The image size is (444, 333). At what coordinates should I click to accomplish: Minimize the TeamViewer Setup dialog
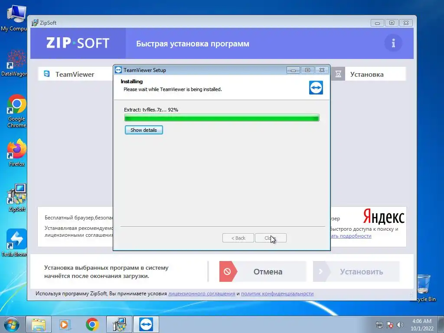293,70
